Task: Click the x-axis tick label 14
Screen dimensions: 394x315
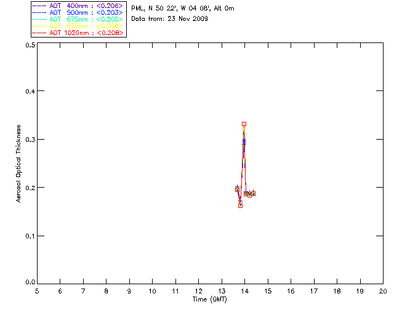Action: 245,291
